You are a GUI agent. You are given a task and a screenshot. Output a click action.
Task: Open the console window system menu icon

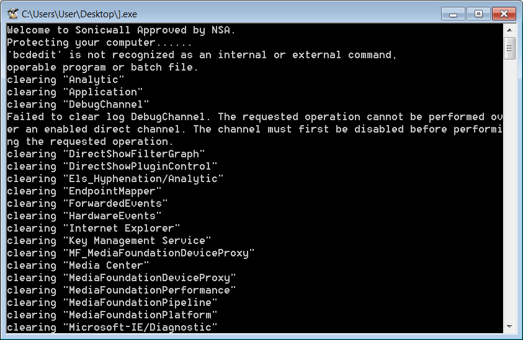pyautogui.click(x=12, y=14)
